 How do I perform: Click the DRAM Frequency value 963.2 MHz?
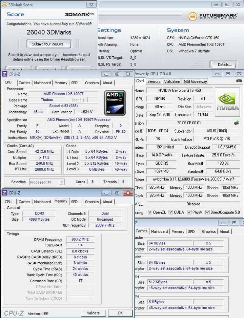(80, 239)
